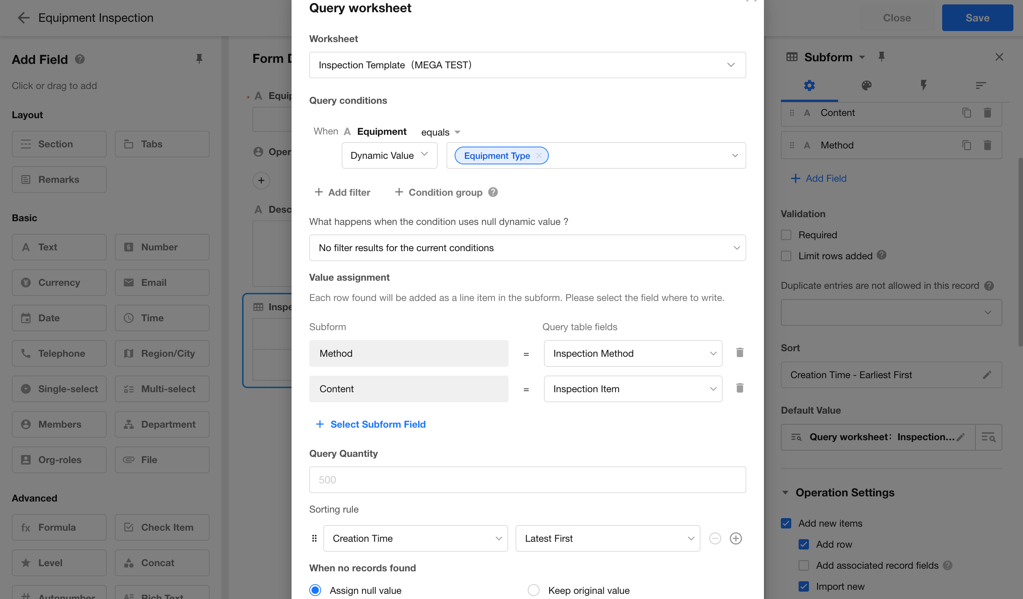Remove the Content value assignment row
The image size is (1023, 599).
coord(740,388)
